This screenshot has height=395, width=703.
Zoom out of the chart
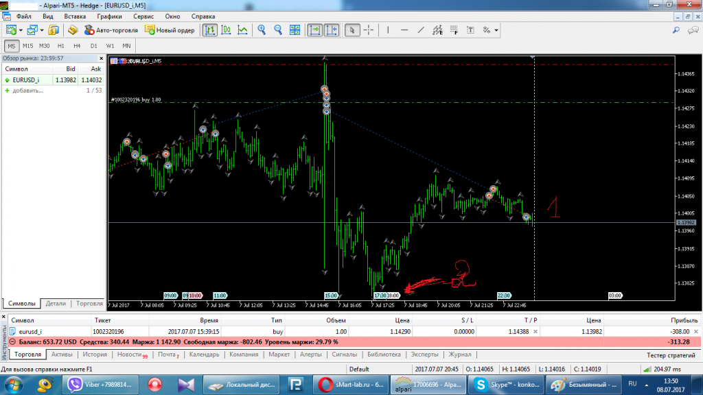[x=278, y=30]
